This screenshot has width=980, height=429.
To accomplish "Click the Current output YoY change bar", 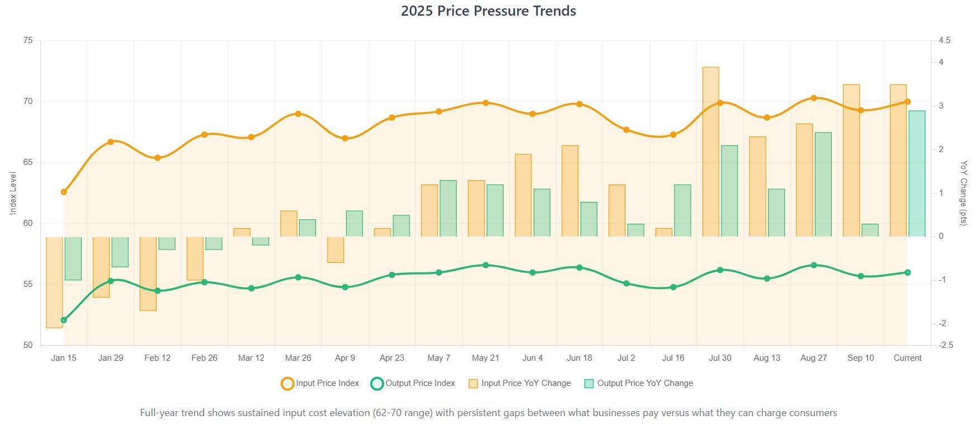I will [917, 173].
